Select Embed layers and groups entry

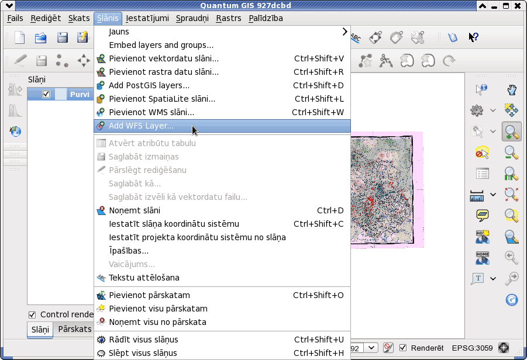[222, 45]
